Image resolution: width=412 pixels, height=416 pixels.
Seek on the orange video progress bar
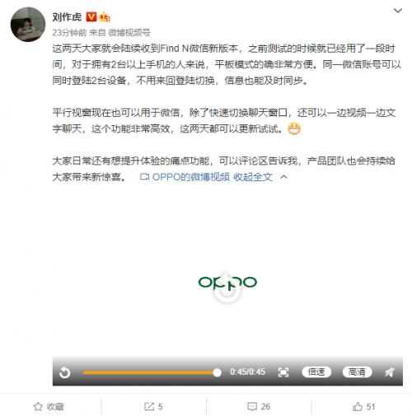pyautogui.click(x=150, y=372)
